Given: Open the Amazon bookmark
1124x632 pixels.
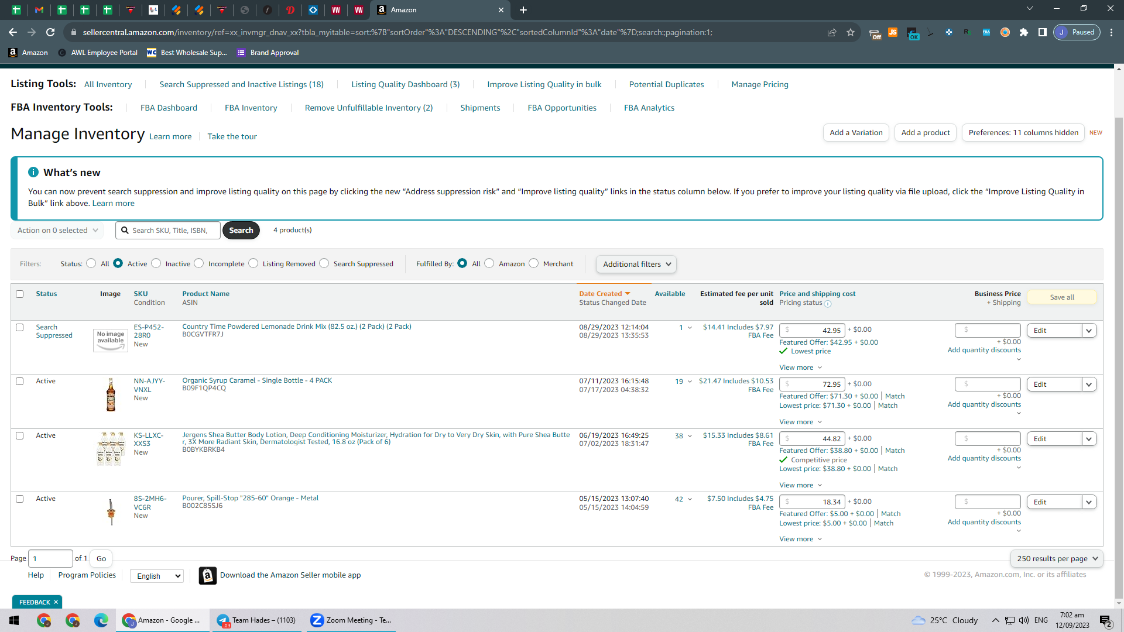Looking at the screenshot, I should pyautogui.click(x=28, y=53).
